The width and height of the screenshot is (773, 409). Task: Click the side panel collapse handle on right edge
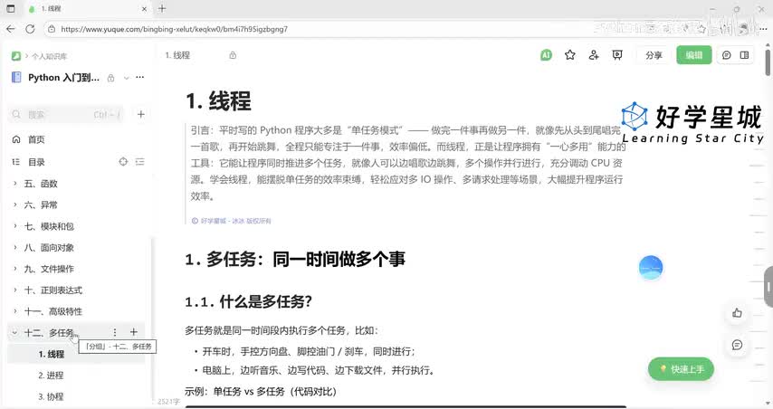tap(768, 287)
